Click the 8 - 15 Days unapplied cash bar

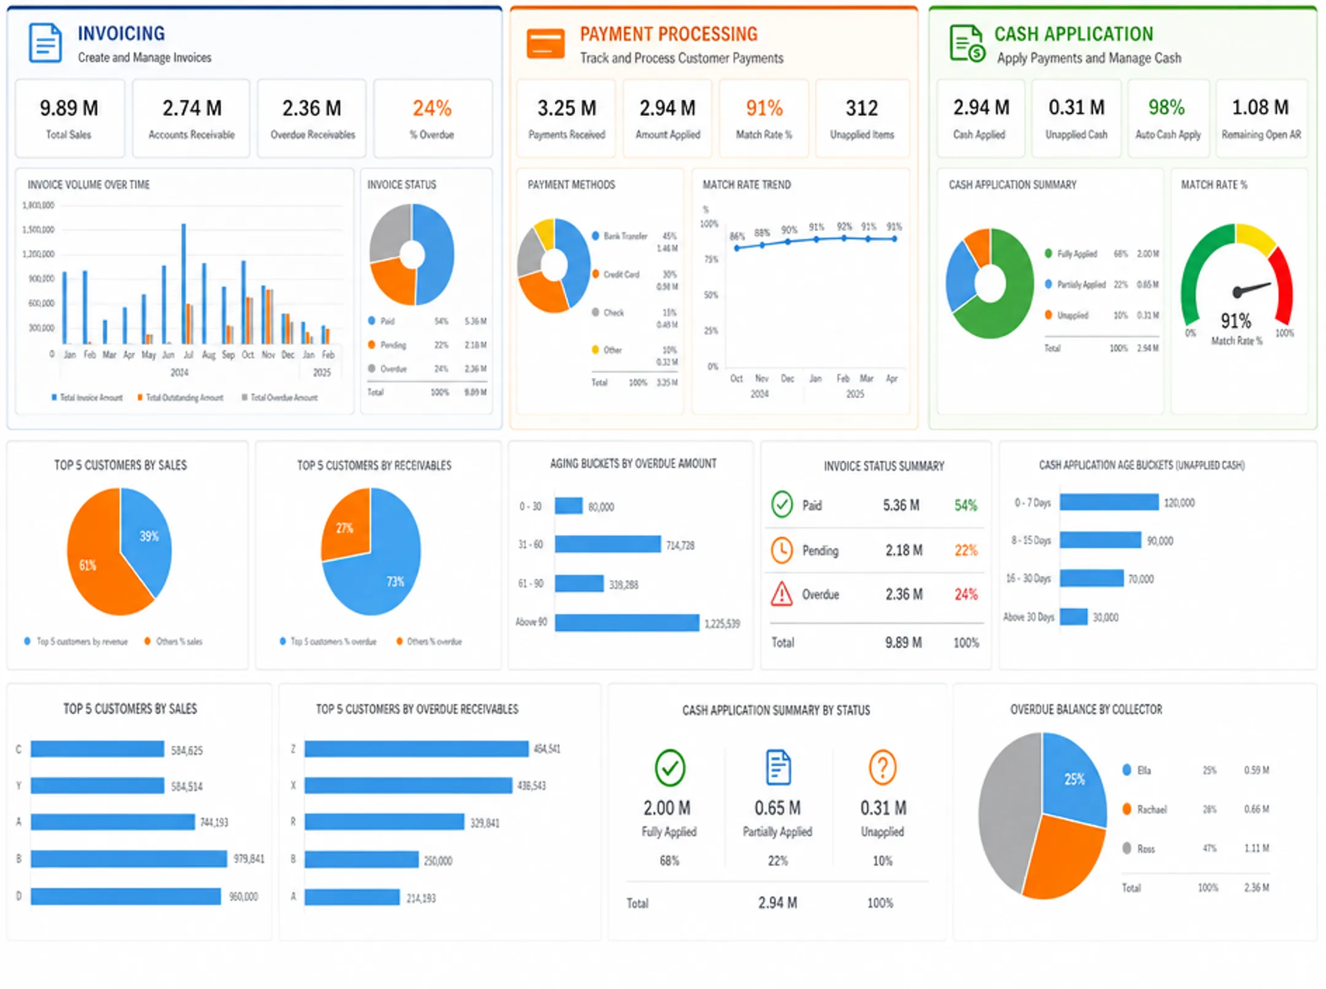(x=1101, y=540)
